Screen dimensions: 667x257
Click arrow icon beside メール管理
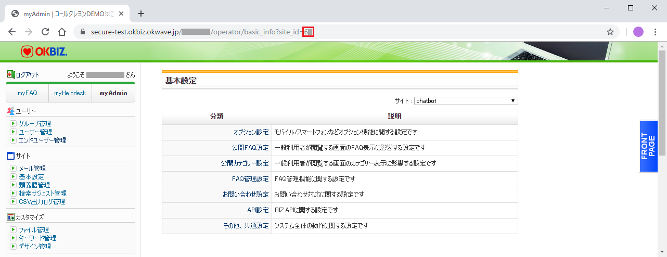coord(14,169)
